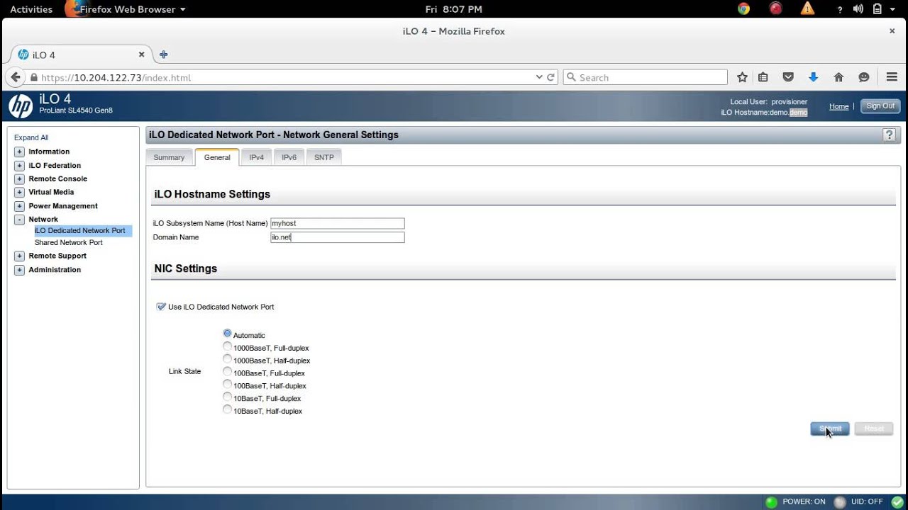Open the URL history dropdown arrow

pos(539,77)
